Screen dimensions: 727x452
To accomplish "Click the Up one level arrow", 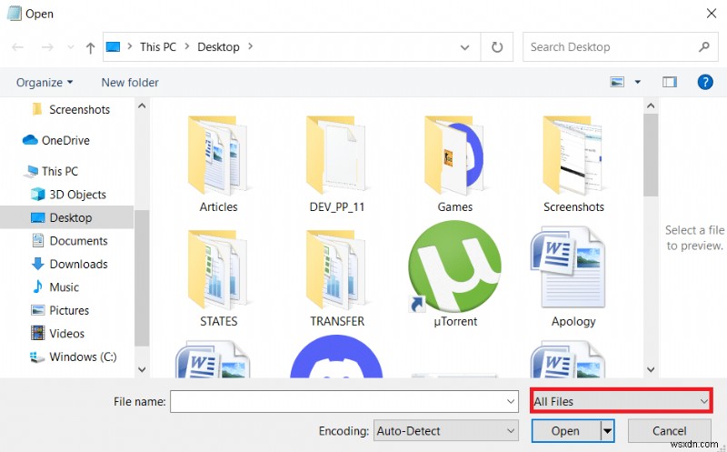I will coord(90,47).
